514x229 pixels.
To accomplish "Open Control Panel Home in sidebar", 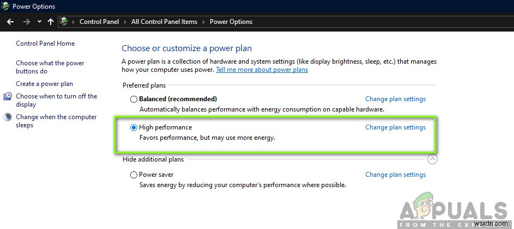I will pyautogui.click(x=45, y=44).
